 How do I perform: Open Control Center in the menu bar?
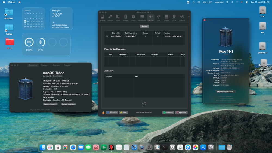247,2
